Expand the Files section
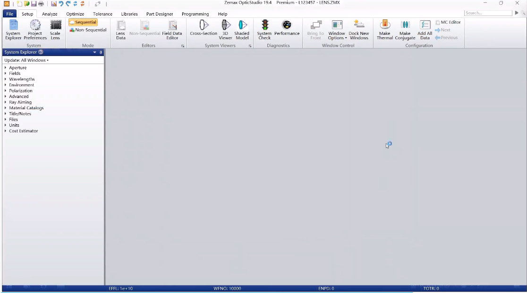 [5, 119]
